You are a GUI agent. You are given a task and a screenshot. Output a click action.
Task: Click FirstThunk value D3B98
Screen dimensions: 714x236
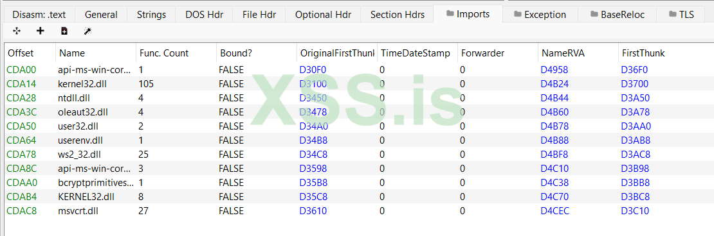pos(636,169)
